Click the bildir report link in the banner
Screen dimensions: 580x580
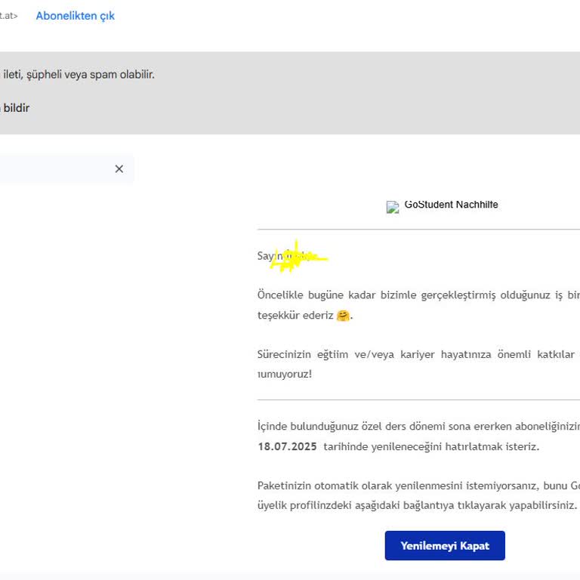pos(17,108)
